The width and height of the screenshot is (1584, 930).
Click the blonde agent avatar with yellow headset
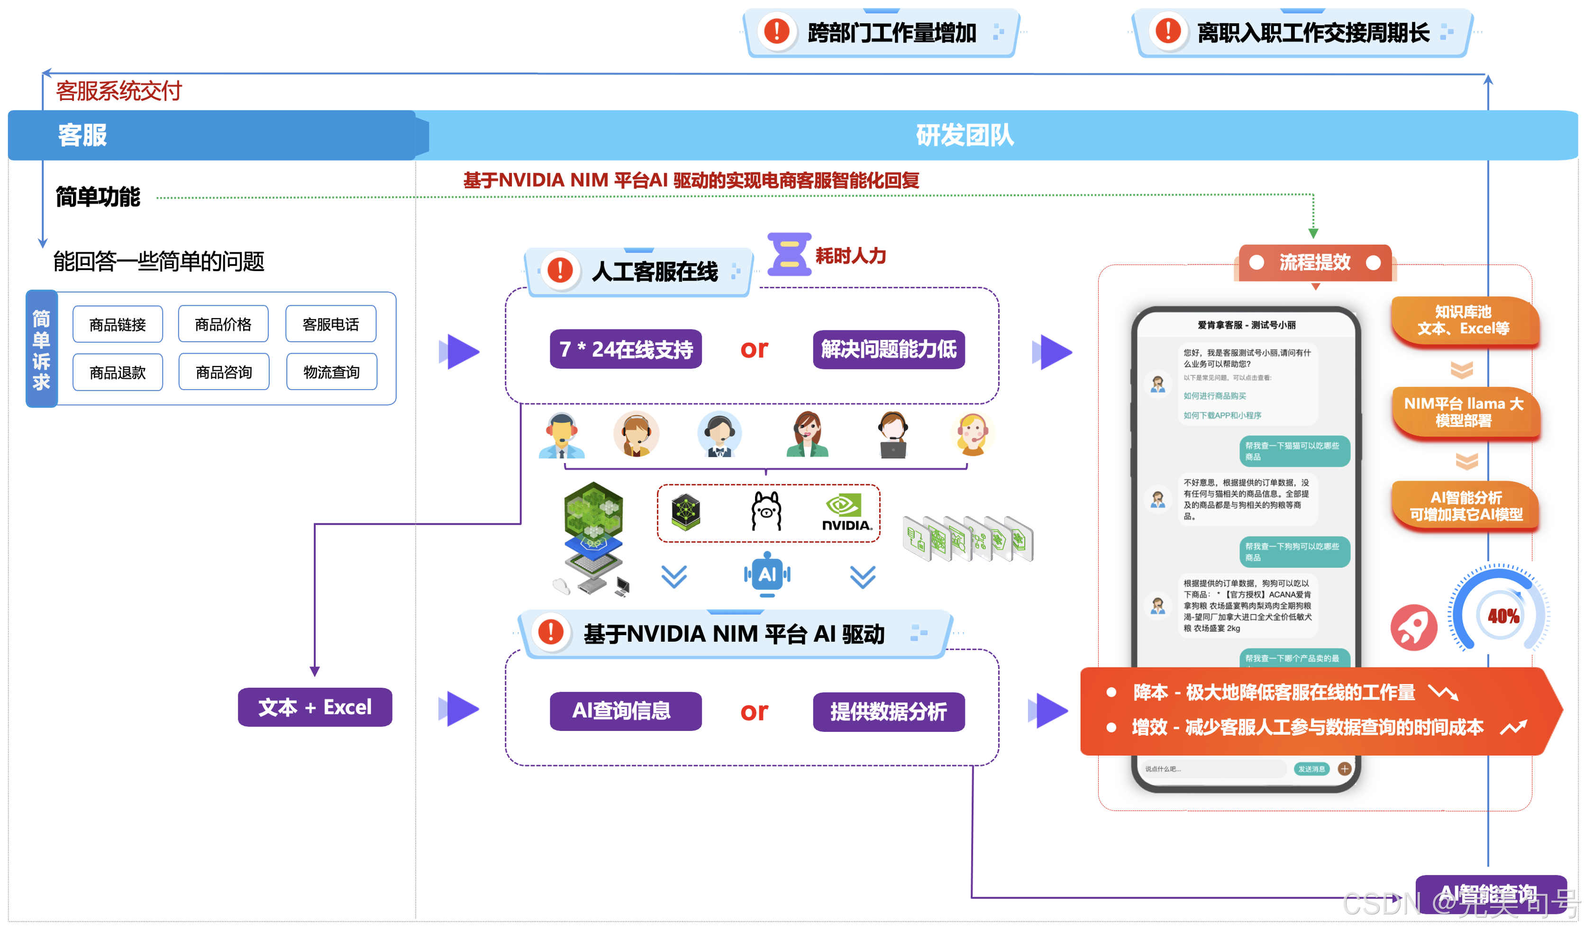[973, 434]
